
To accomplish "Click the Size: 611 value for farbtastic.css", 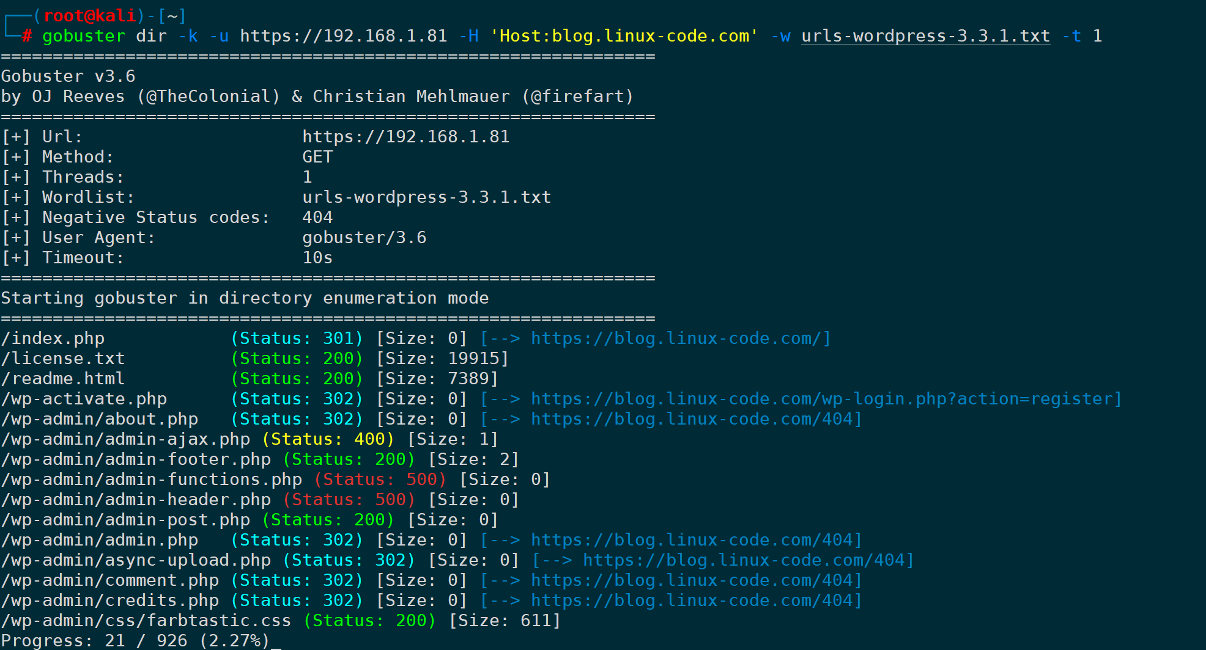I will [505, 621].
